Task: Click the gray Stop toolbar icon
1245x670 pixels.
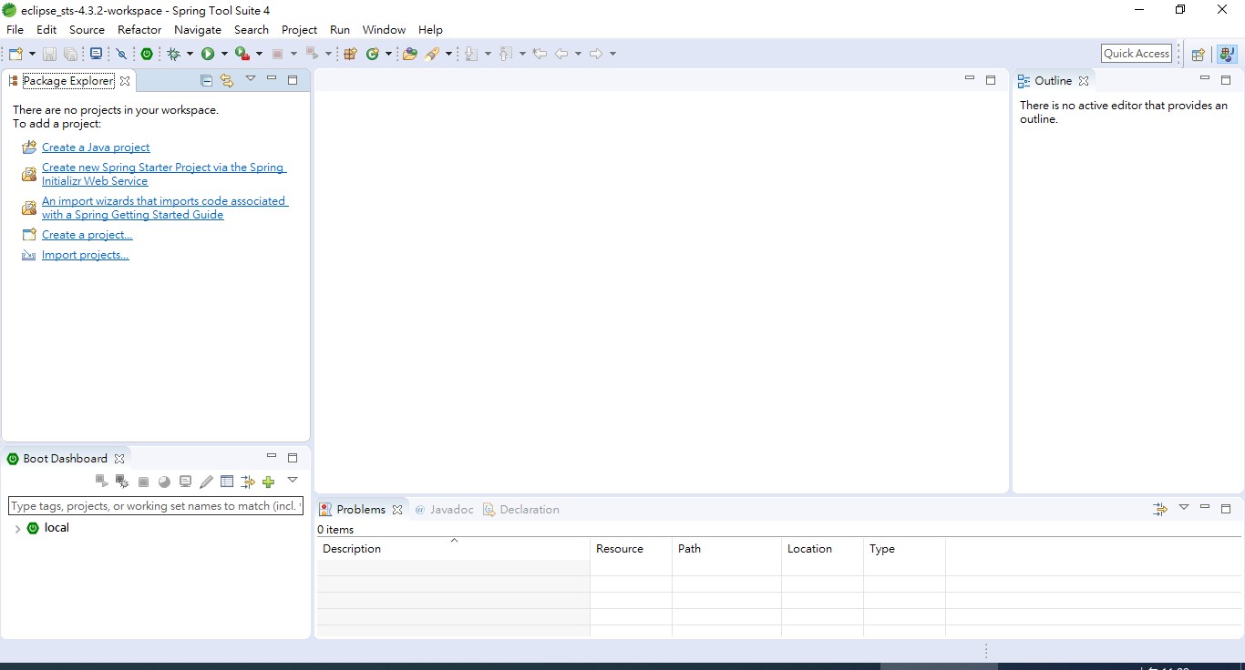Action: [278, 54]
